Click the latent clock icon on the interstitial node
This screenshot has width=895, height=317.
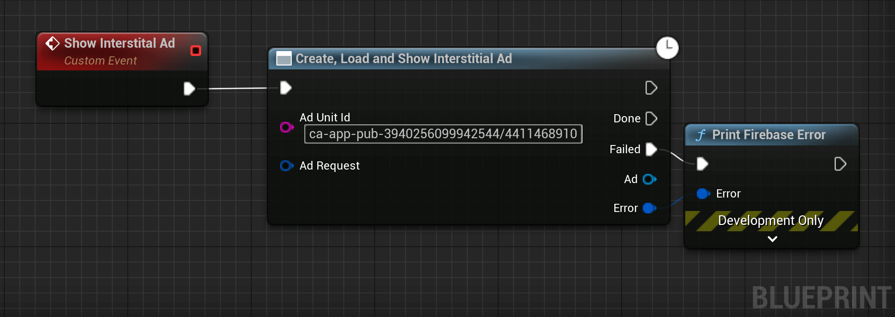pyautogui.click(x=667, y=48)
